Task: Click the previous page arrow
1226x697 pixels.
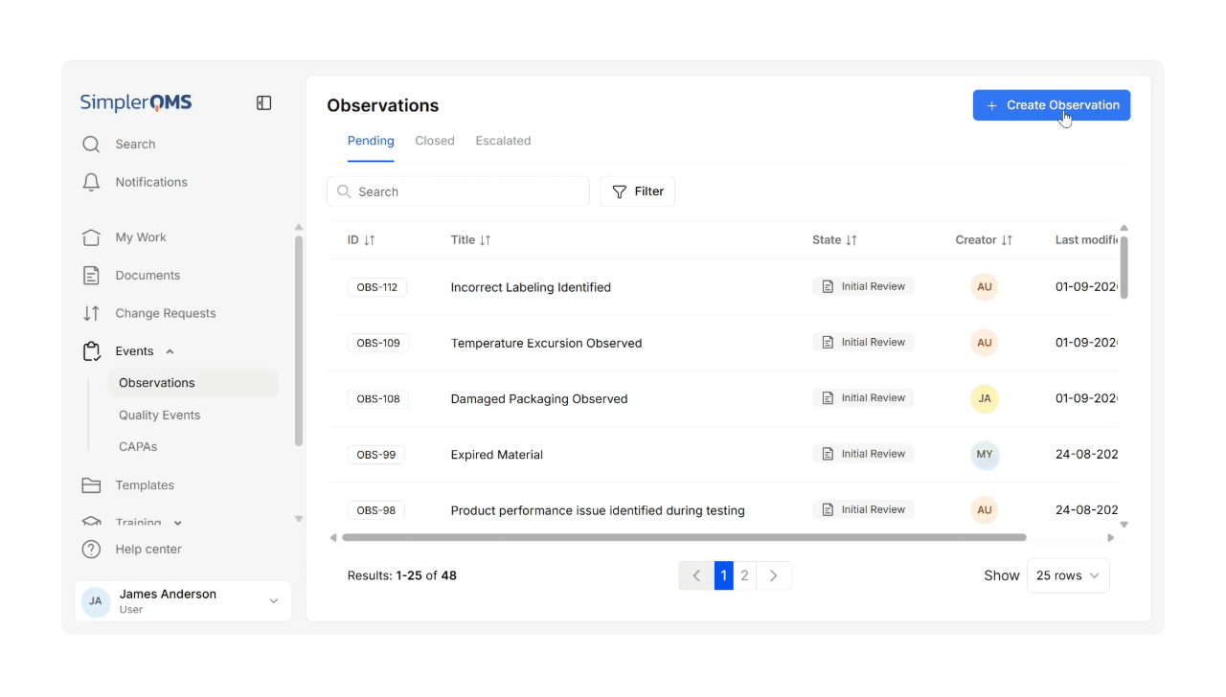Action: [696, 575]
